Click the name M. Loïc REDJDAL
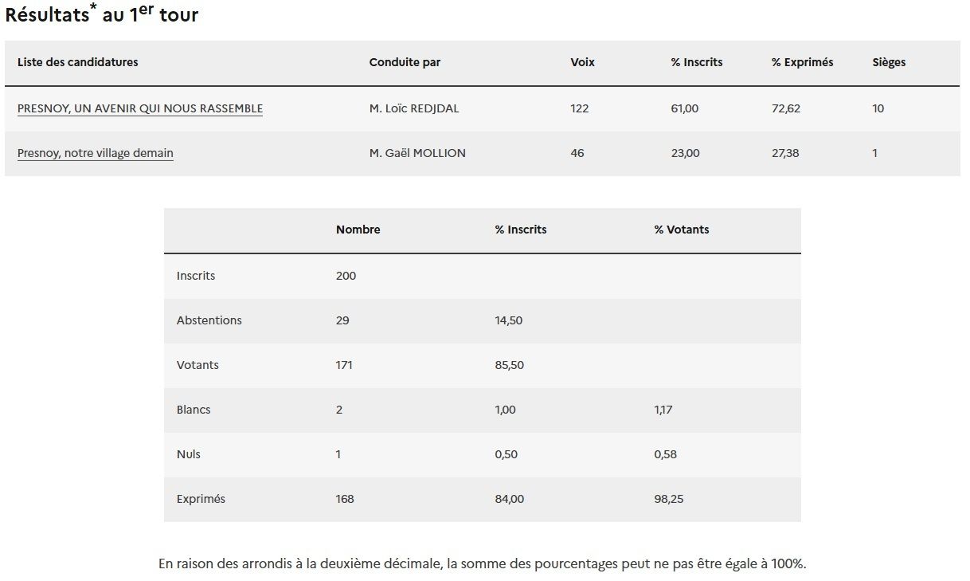This screenshot has height=581, width=970. click(x=414, y=108)
